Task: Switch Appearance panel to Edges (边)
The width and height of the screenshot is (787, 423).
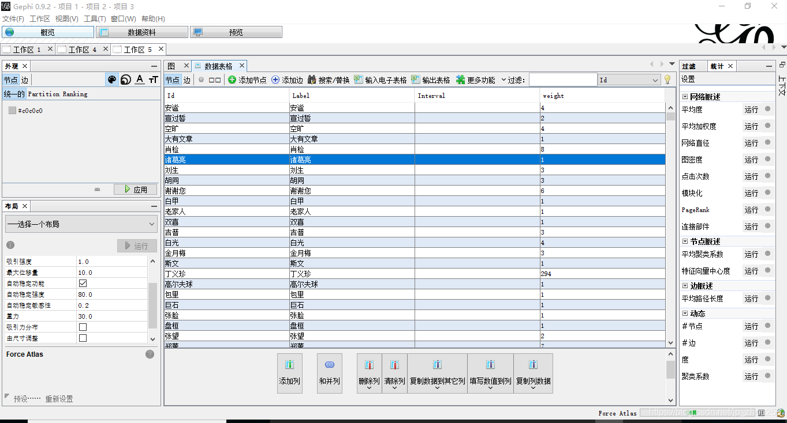Action: point(25,80)
